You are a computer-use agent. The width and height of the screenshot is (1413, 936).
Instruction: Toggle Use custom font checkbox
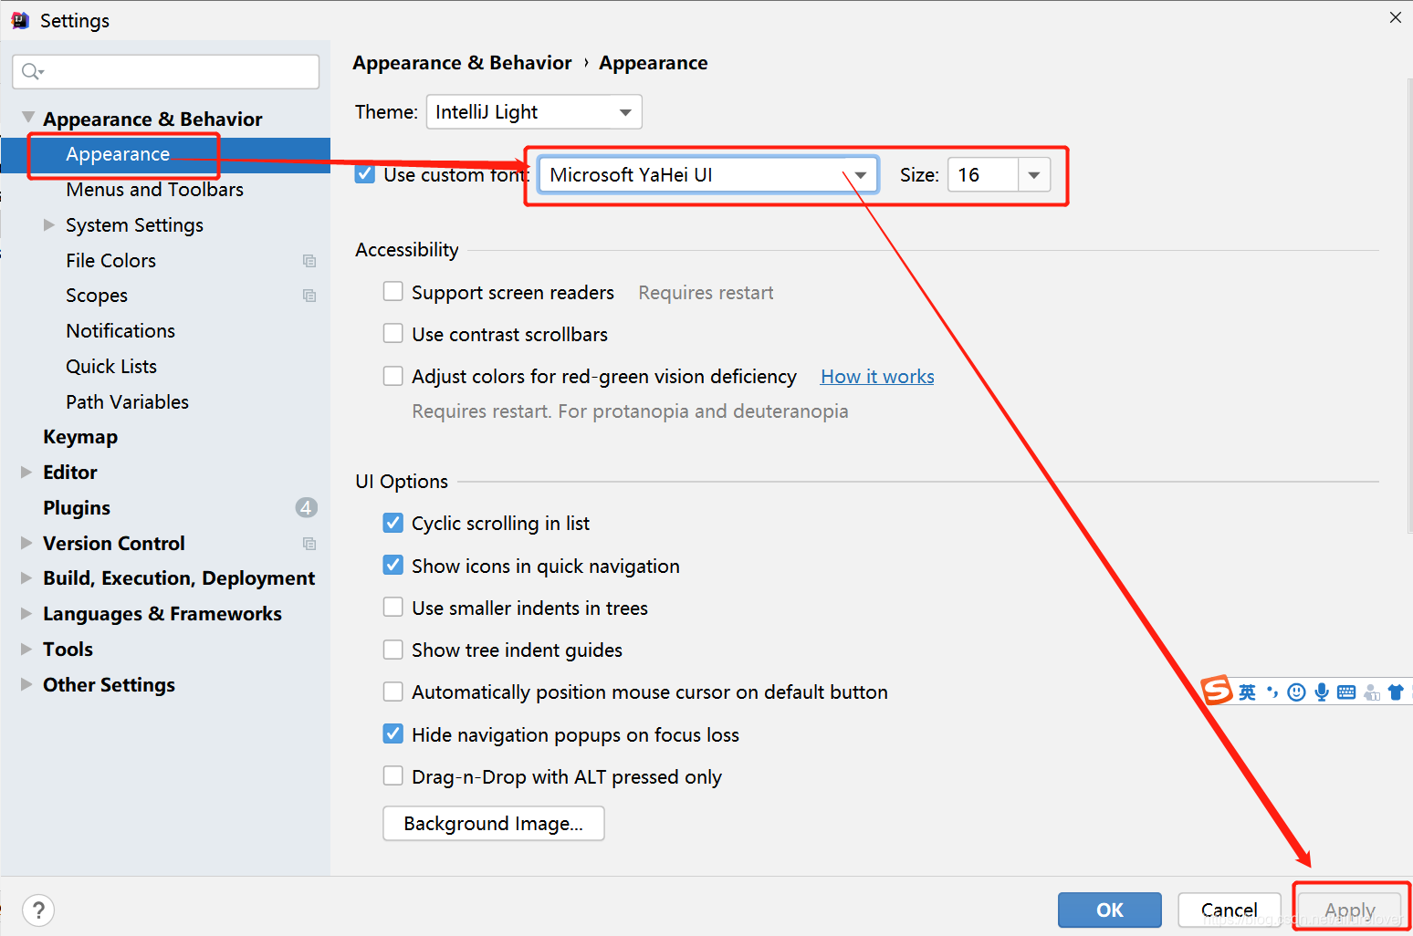(365, 174)
